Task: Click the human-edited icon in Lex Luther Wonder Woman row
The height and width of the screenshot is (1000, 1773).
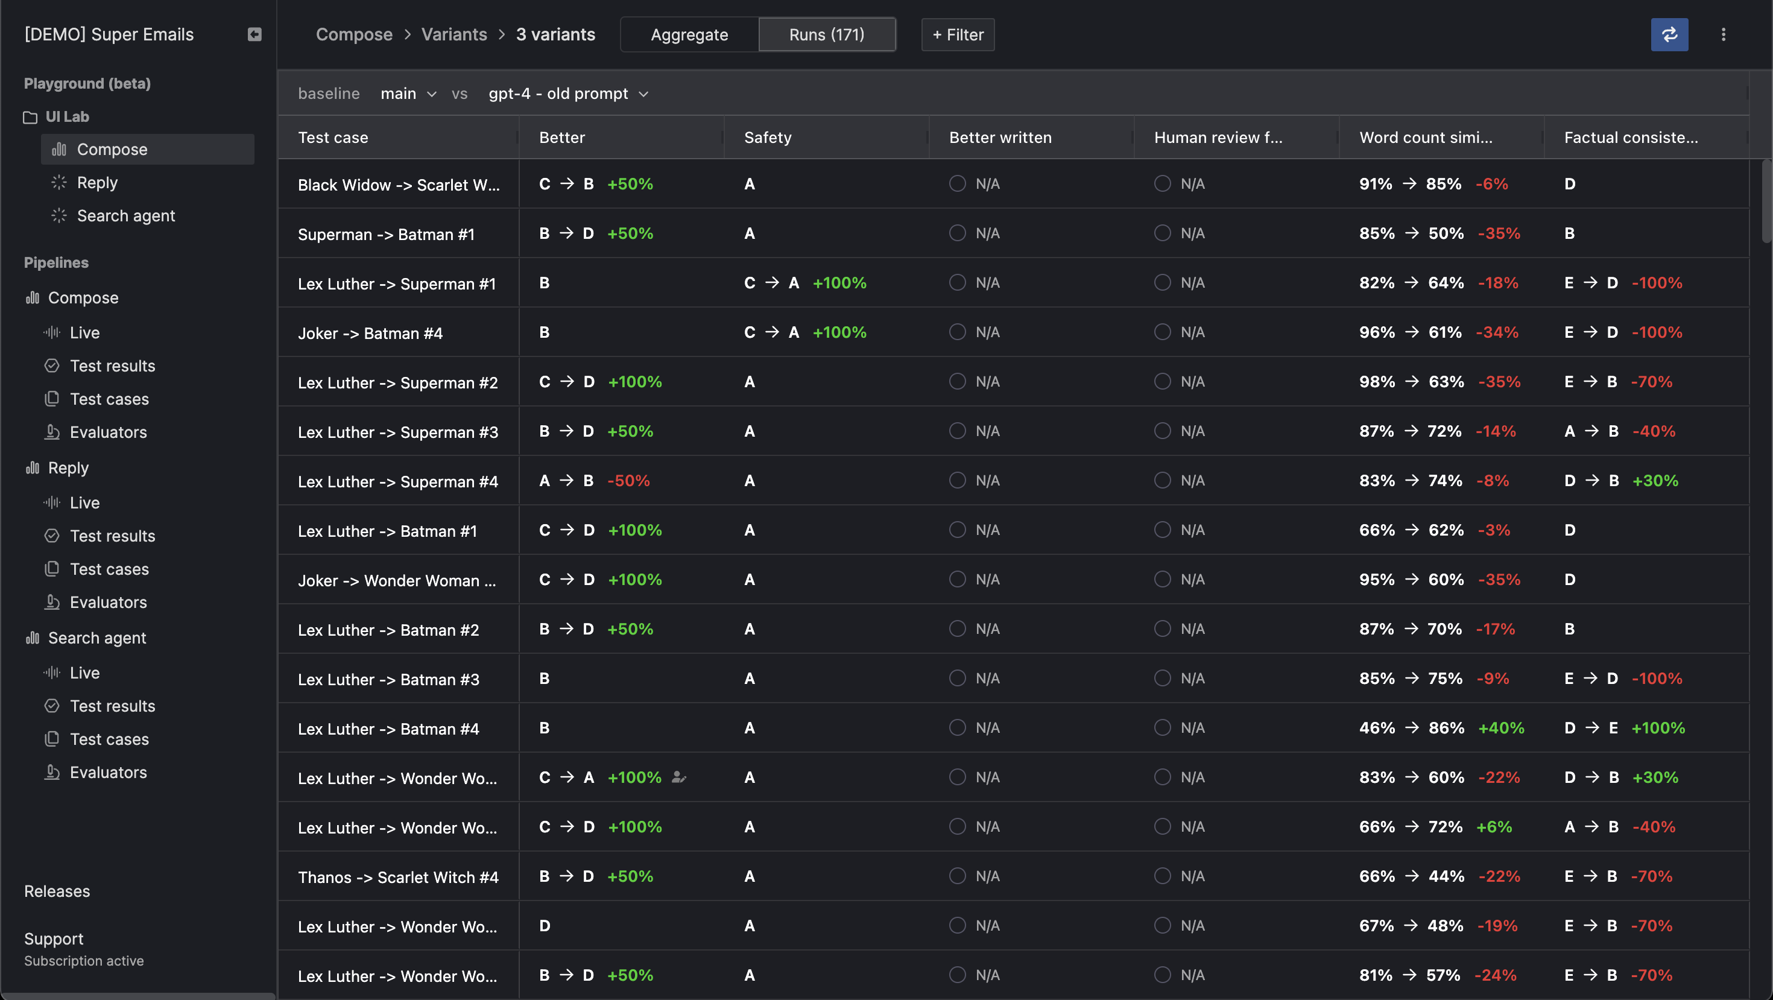Action: coord(678,777)
